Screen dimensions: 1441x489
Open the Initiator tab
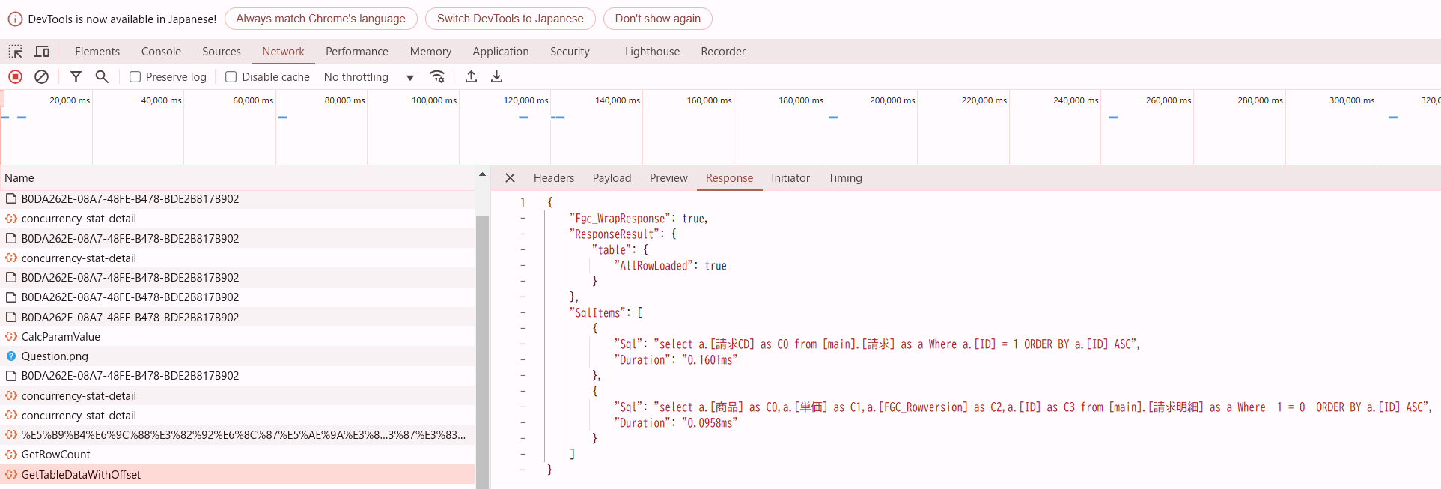point(790,178)
